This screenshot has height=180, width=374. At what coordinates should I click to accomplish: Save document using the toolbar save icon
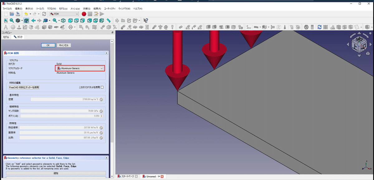[18, 14]
